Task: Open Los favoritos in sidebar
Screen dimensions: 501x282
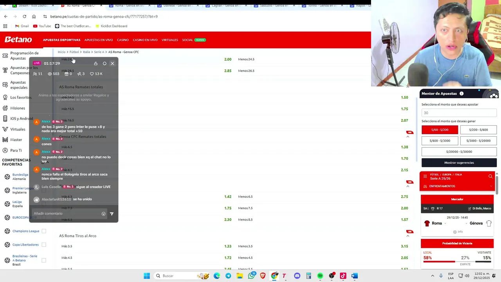Action: click(x=20, y=98)
